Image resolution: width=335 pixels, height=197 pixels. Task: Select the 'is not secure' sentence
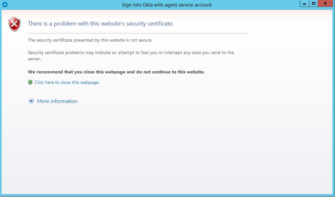coord(90,40)
